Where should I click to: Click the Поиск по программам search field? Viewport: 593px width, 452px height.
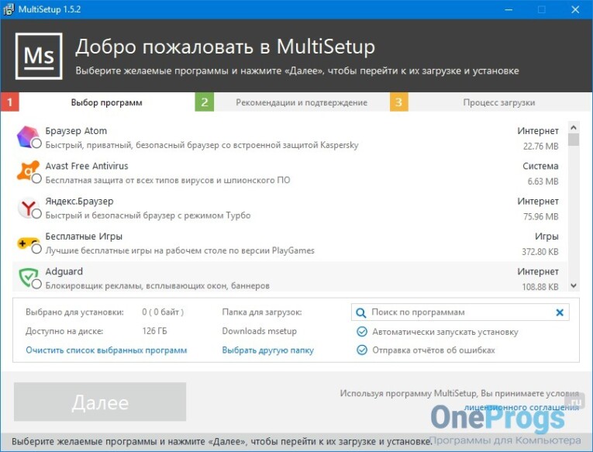tap(460, 312)
